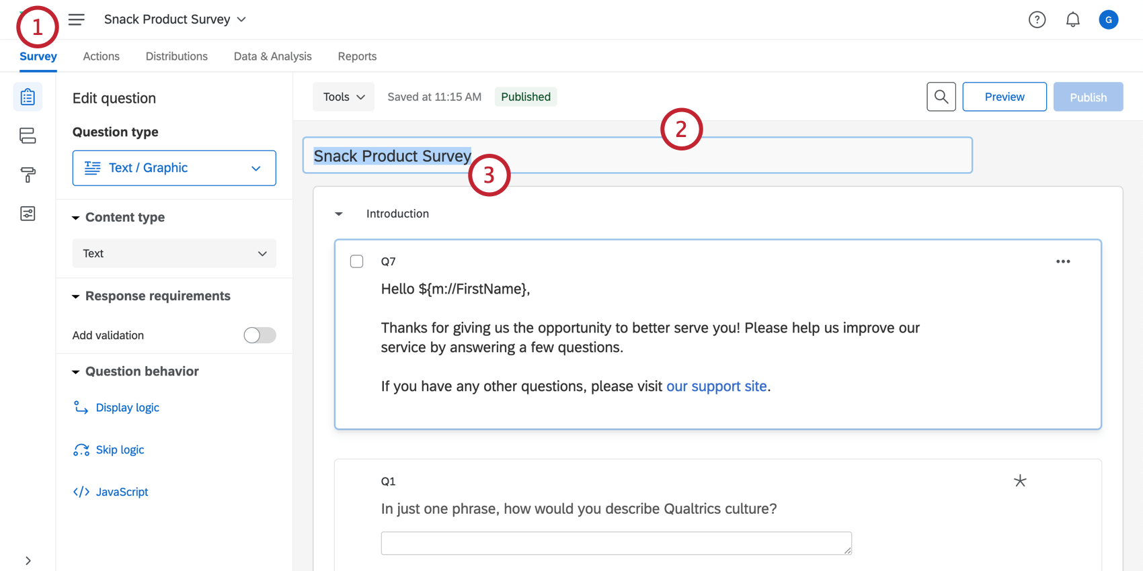The width and height of the screenshot is (1143, 571).
Task: Click the help question mark icon
Action: 1037,20
